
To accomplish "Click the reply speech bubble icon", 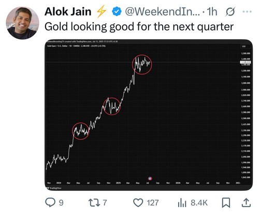I will point(50,203).
